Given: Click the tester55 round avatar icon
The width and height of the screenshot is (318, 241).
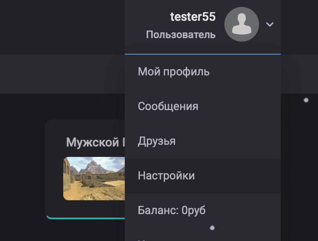Looking at the screenshot, I should point(242,24).
